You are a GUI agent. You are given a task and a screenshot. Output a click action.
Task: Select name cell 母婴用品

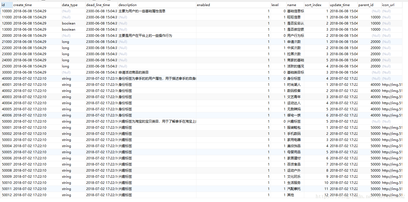click(295, 152)
